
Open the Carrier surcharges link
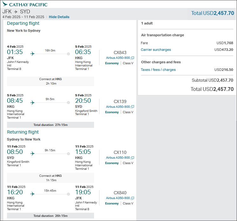click(x=156, y=50)
